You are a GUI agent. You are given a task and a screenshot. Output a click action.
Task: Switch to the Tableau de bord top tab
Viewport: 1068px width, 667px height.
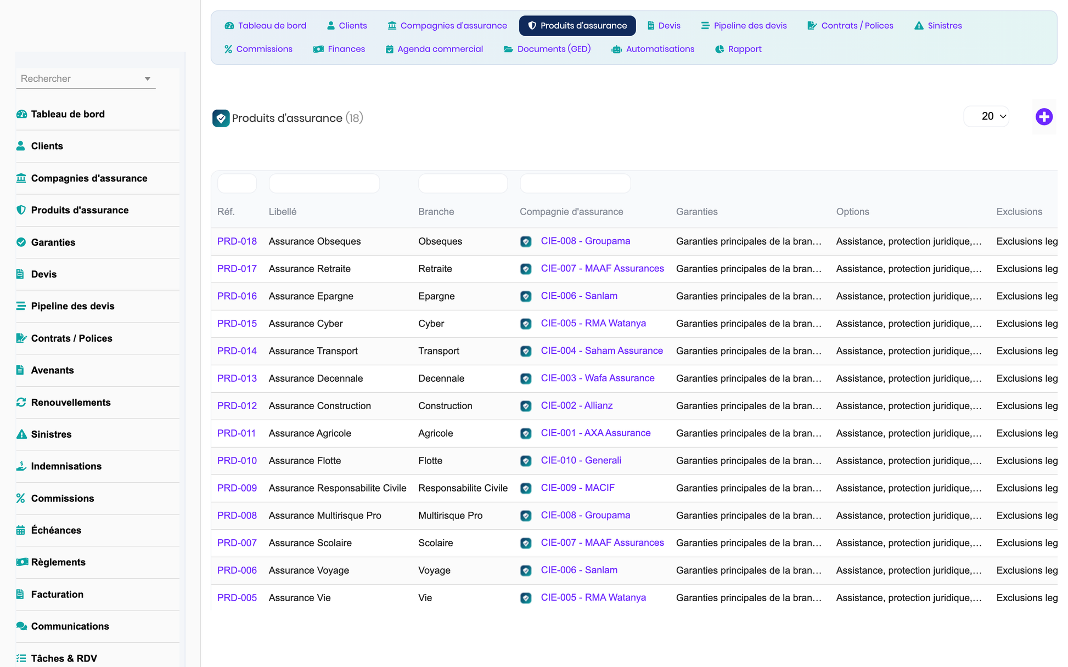266,26
